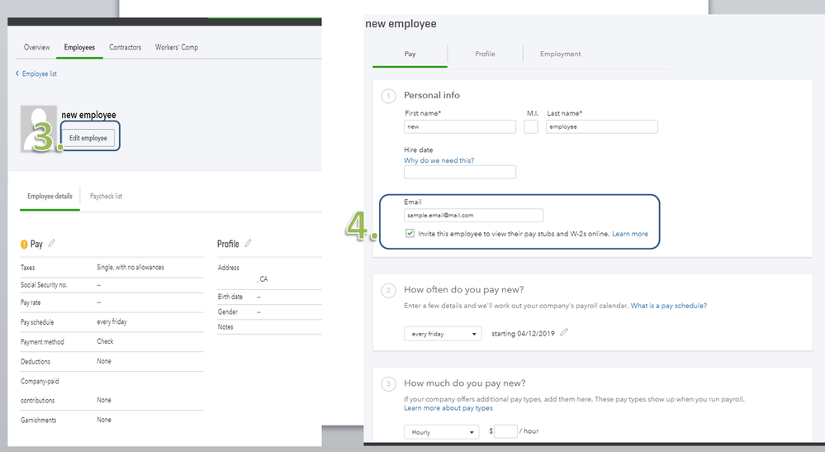Toggle the invite employee checkbox
The width and height of the screenshot is (825, 452).
click(410, 234)
